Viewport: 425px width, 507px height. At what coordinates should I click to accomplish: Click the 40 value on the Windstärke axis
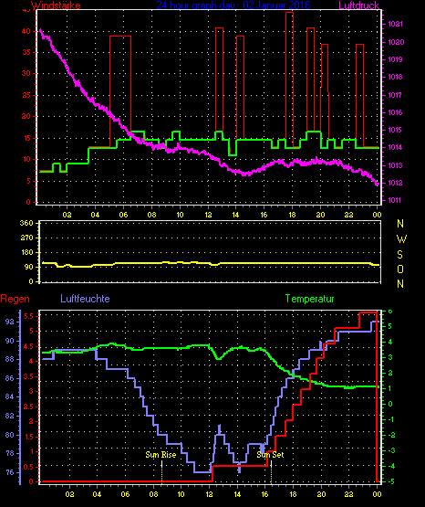click(26, 31)
